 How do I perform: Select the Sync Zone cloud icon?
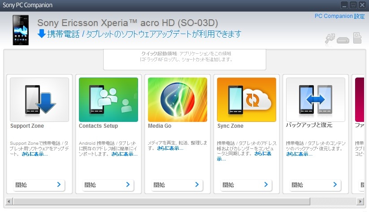pyautogui.click(x=247, y=100)
